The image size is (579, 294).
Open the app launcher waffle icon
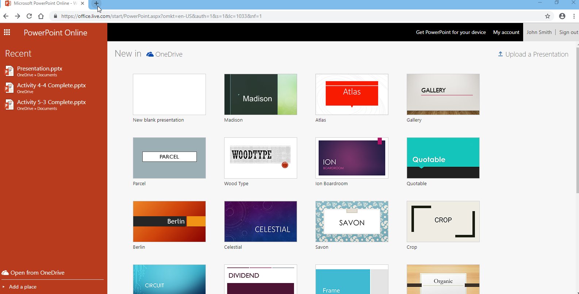7,32
